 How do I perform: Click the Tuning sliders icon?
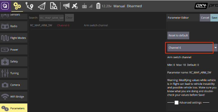[5, 73]
